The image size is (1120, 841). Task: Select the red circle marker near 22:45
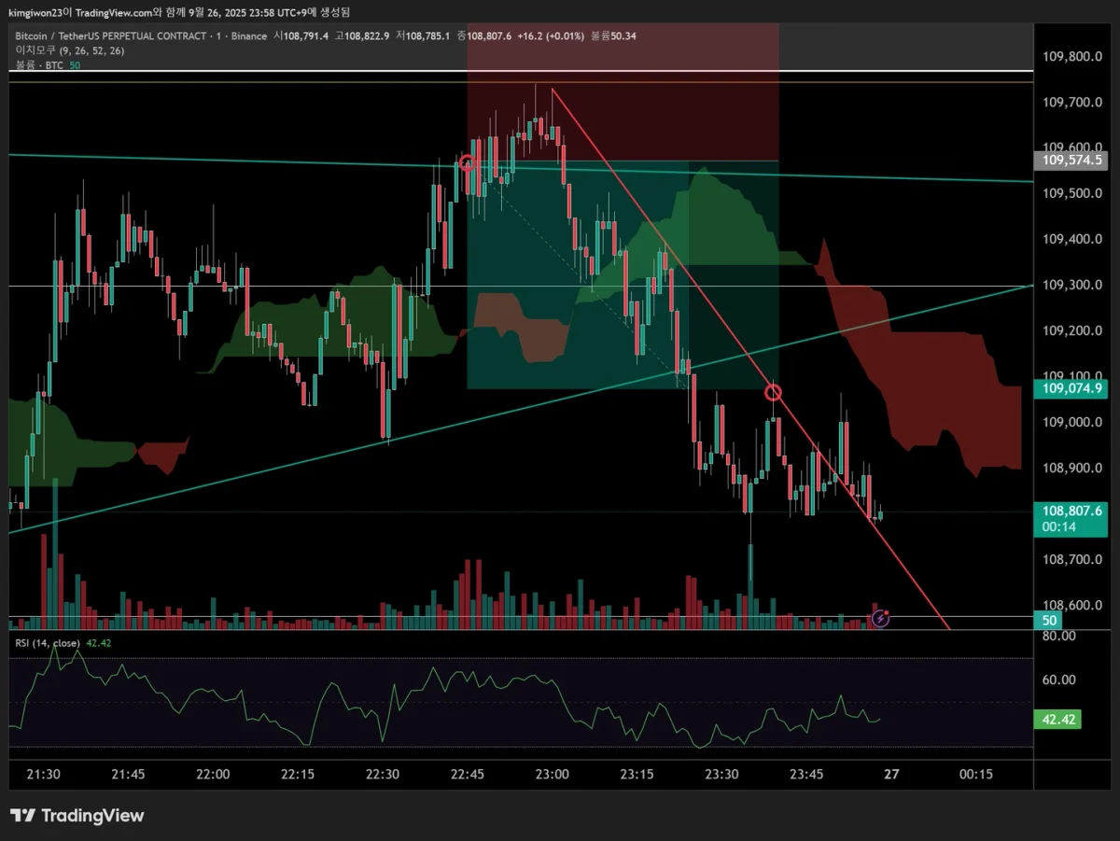coord(468,163)
